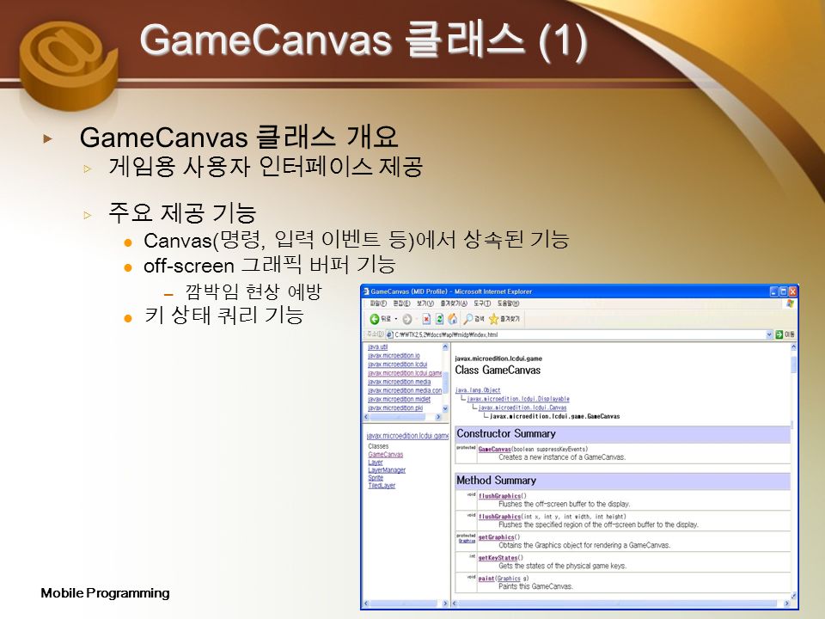The image size is (825, 619).
Task: Click the flushGraphics() method link
Action: tap(499, 496)
